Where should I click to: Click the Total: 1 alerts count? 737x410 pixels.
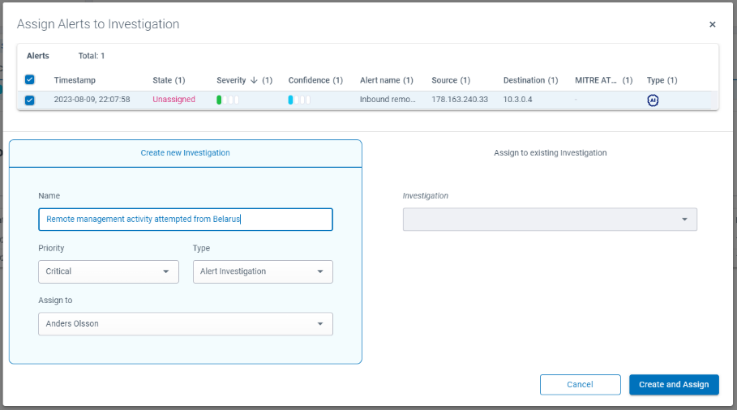point(91,56)
